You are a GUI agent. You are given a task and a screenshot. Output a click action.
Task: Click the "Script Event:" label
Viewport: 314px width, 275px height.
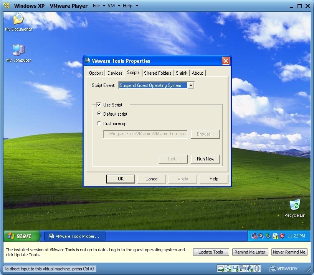[x=103, y=85]
